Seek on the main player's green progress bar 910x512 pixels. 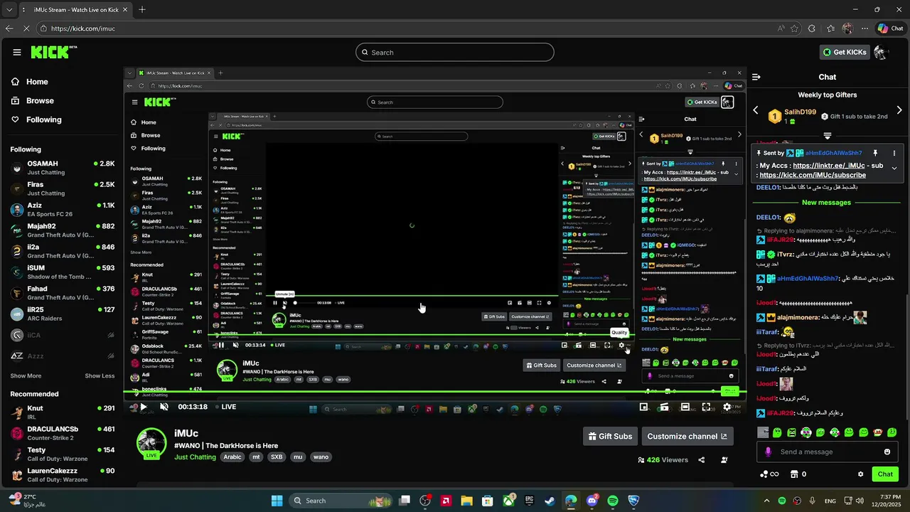pyautogui.click(x=434, y=393)
